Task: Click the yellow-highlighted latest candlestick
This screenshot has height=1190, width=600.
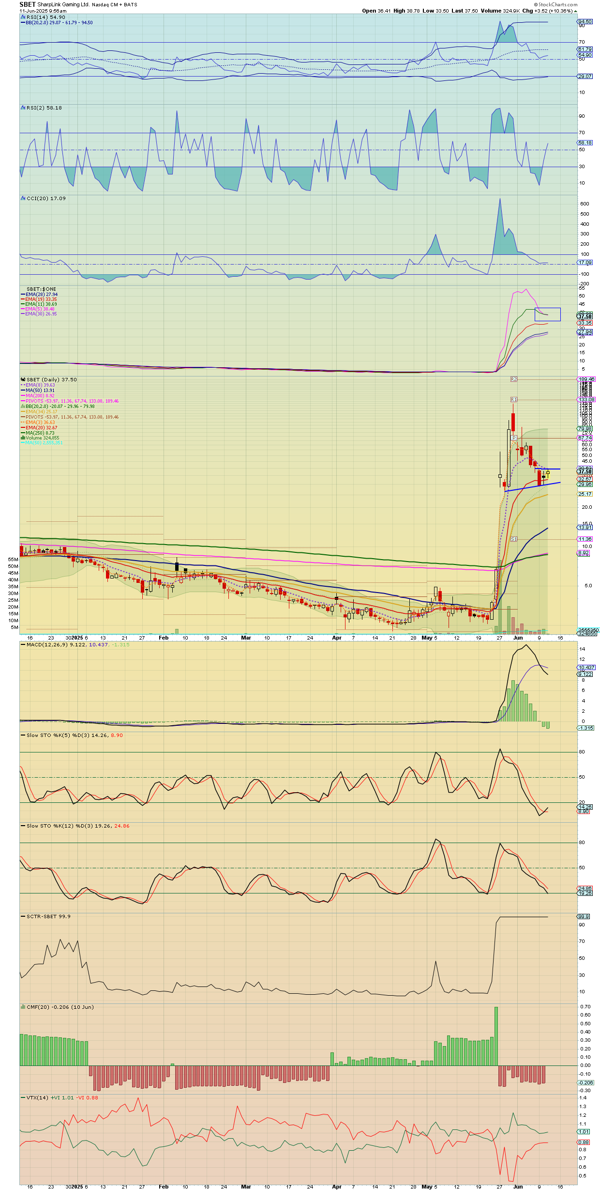Action: 548,473
